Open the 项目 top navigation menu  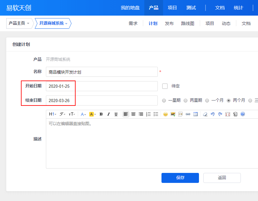click(x=172, y=8)
